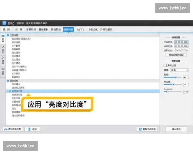Select 普通模糊 effect
Image resolution: width=193 pixels, height=154 pixels.
16,112
